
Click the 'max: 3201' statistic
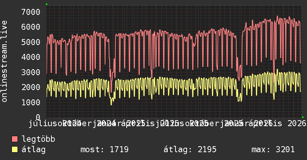[x=273, y=150]
